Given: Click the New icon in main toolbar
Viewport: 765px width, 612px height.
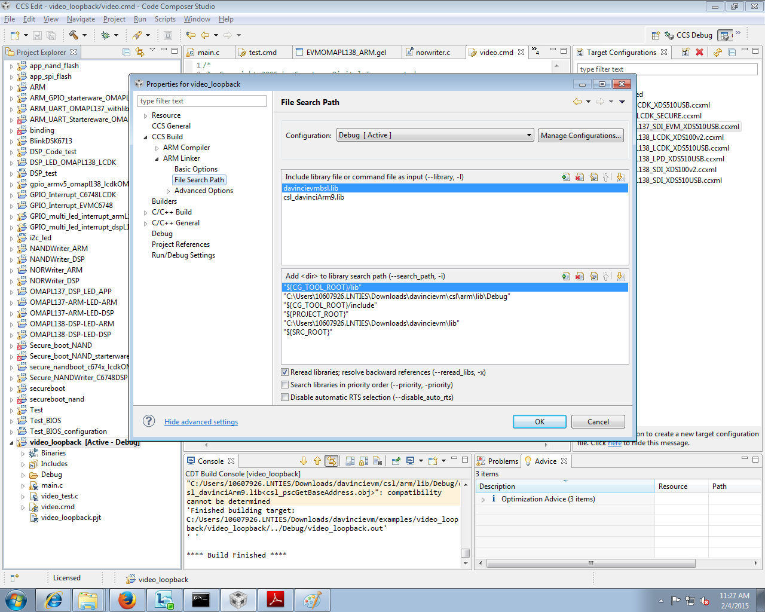Looking at the screenshot, I should tap(15, 35).
